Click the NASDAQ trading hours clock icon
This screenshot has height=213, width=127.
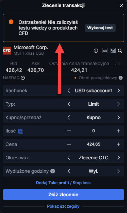(23, 78)
